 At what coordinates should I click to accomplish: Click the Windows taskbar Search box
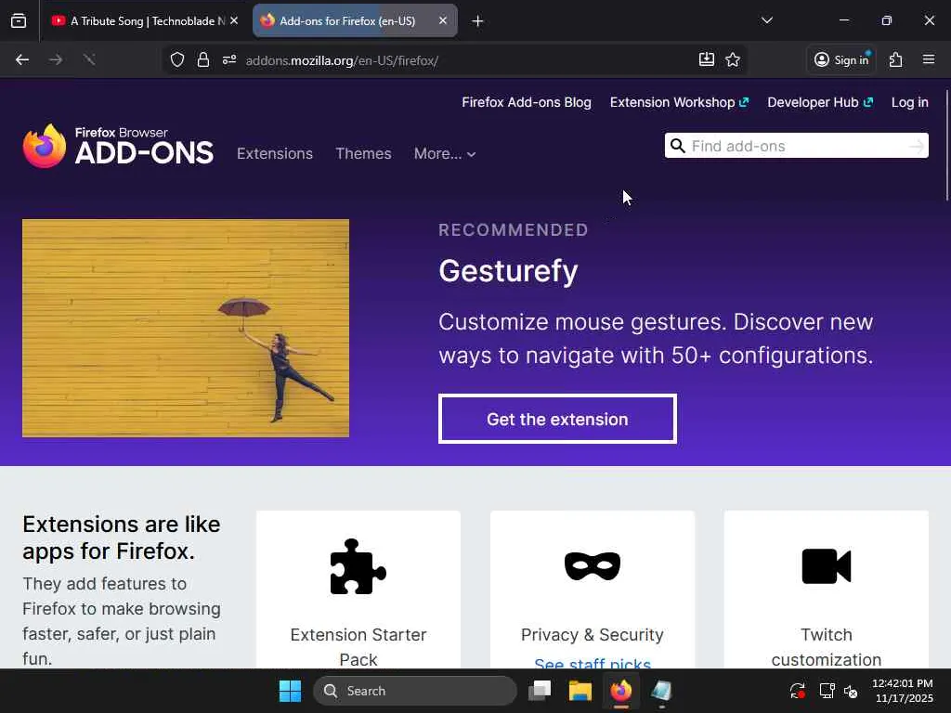click(x=415, y=691)
